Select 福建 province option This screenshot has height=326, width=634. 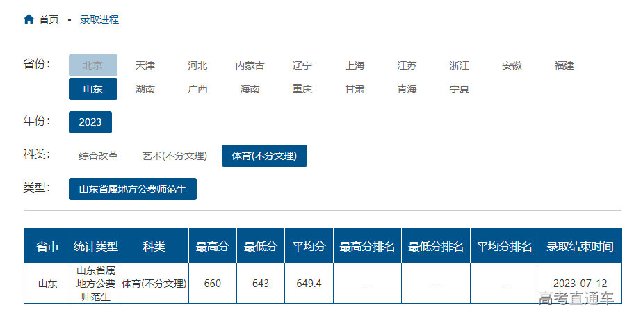pos(564,65)
